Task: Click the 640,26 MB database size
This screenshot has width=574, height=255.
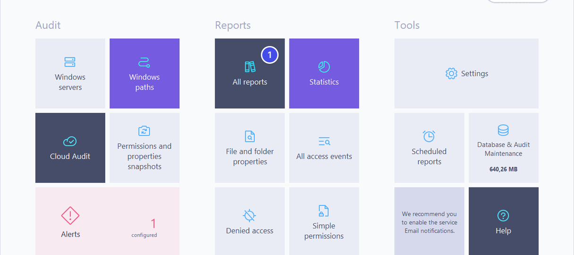Action: (x=503, y=169)
